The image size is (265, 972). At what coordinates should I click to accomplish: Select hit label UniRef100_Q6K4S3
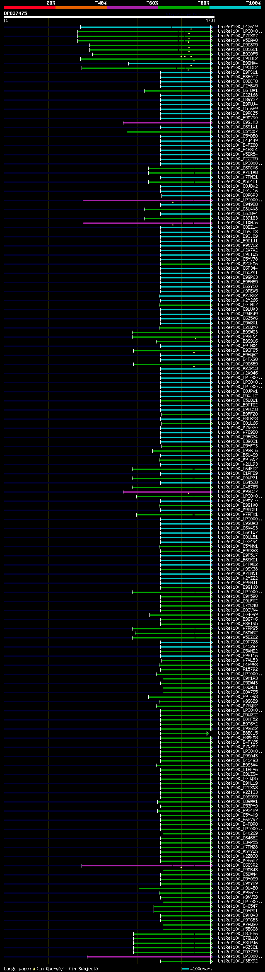[x=238, y=528]
